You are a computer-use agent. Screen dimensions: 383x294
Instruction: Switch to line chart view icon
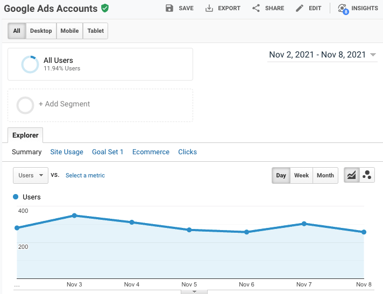[x=351, y=175]
